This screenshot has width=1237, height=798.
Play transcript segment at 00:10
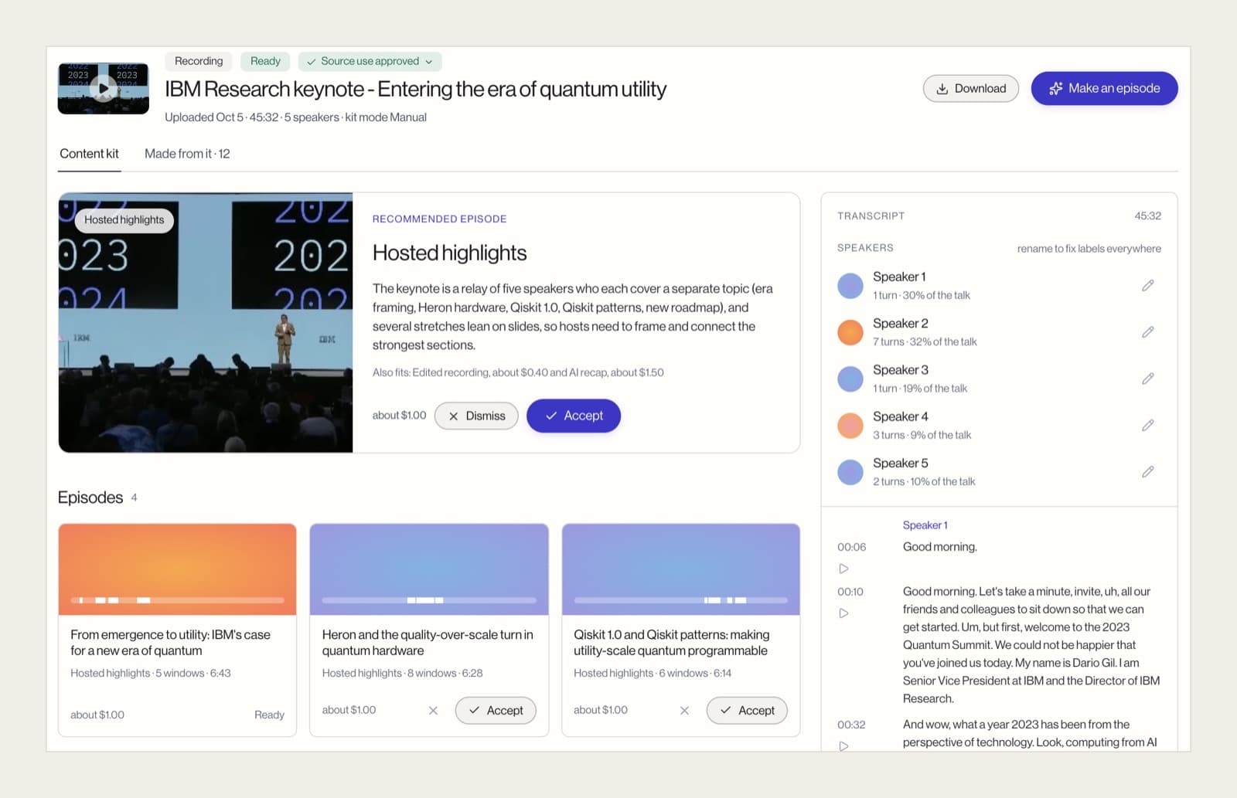pos(844,613)
